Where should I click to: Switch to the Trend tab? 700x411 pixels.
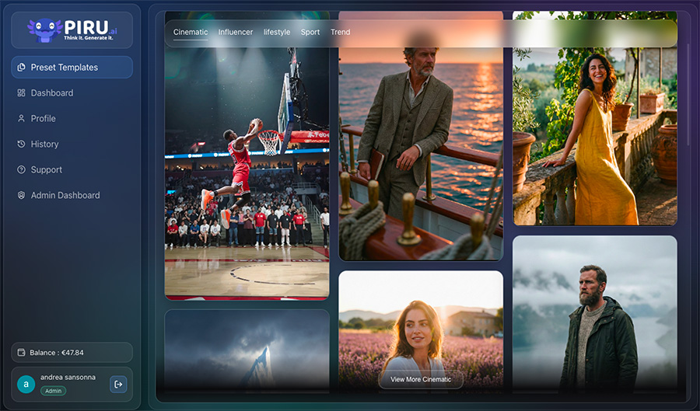[x=340, y=33]
